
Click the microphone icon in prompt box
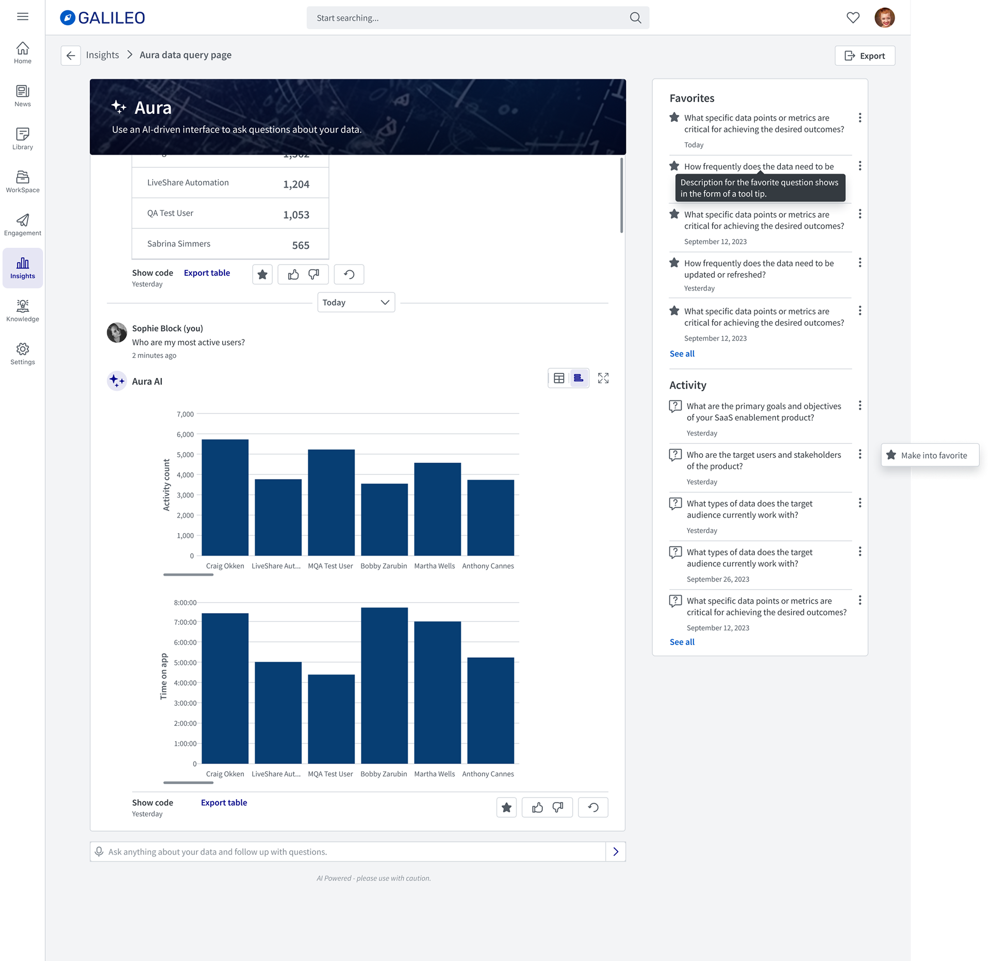99,851
